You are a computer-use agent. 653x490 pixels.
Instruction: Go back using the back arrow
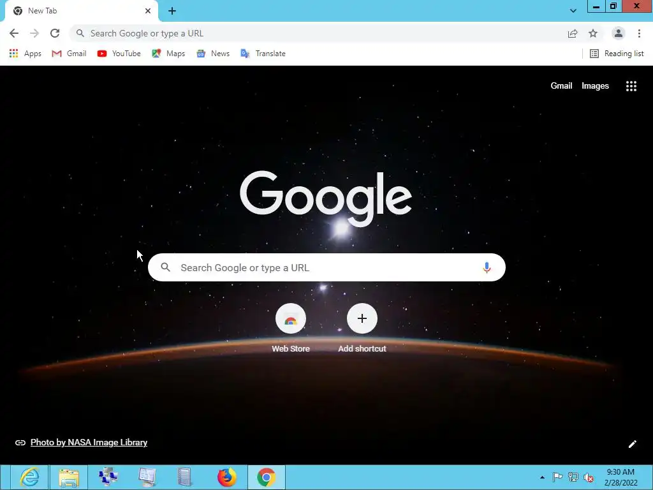[14, 33]
